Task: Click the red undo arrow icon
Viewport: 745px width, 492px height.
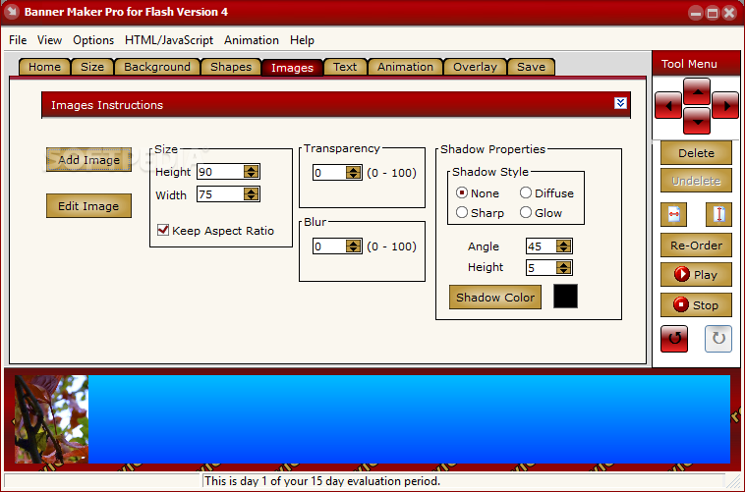Action: 674,339
